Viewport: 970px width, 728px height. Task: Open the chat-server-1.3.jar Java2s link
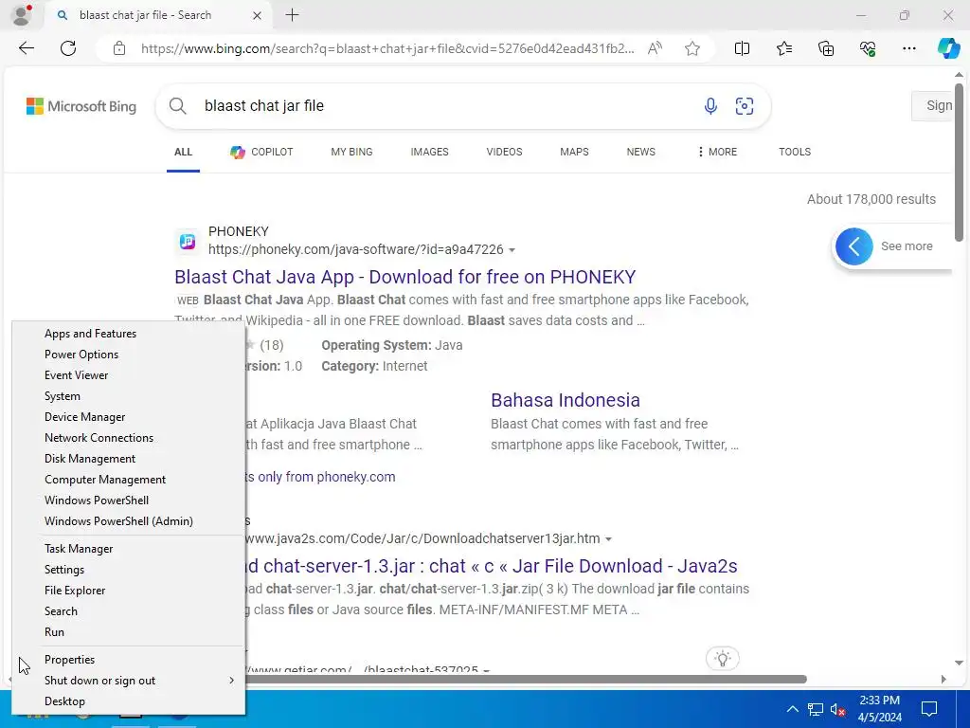point(492,566)
